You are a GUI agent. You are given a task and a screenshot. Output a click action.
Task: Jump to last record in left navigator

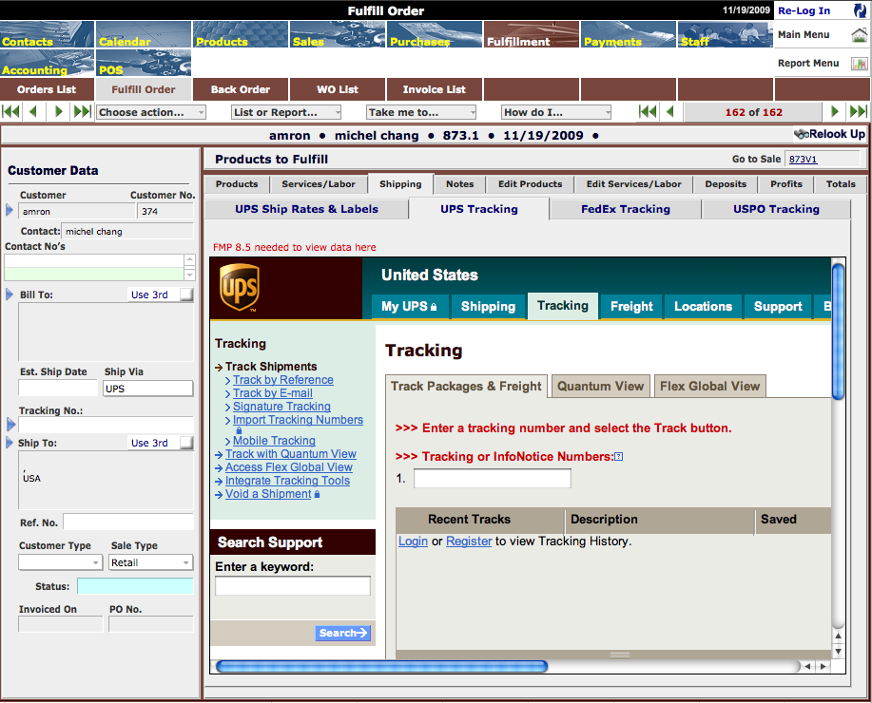click(x=83, y=112)
